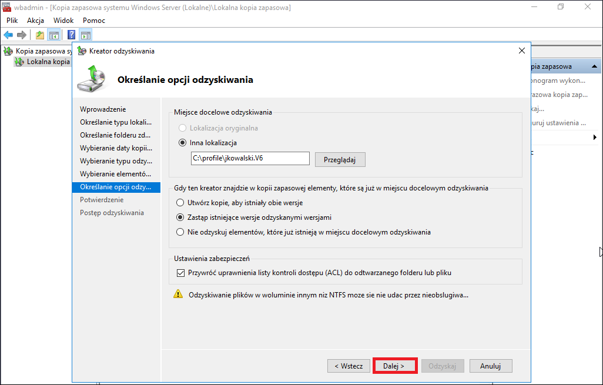Go to Wprowadzenie wizard step
Screen dimensions: 603x385
point(103,109)
